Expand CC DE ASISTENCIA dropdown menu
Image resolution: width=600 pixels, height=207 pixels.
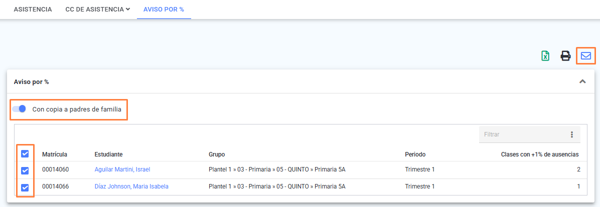[x=98, y=9]
